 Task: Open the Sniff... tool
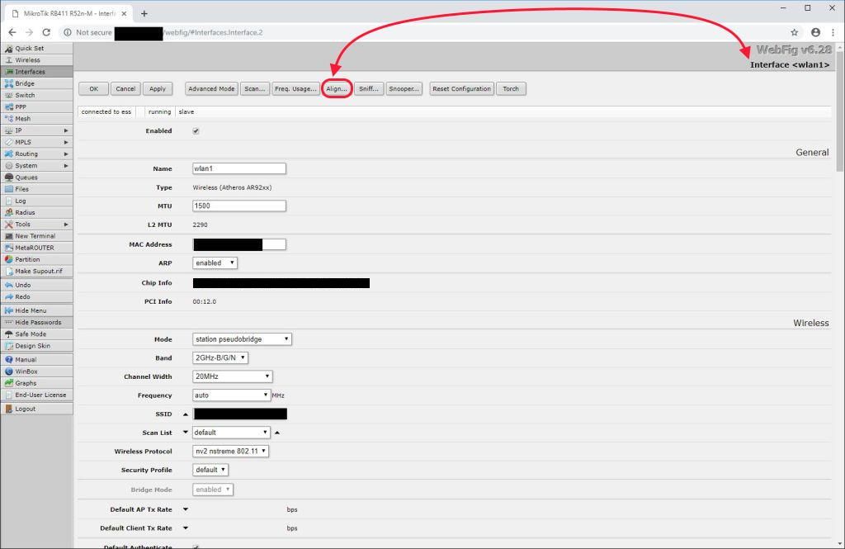(369, 89)
